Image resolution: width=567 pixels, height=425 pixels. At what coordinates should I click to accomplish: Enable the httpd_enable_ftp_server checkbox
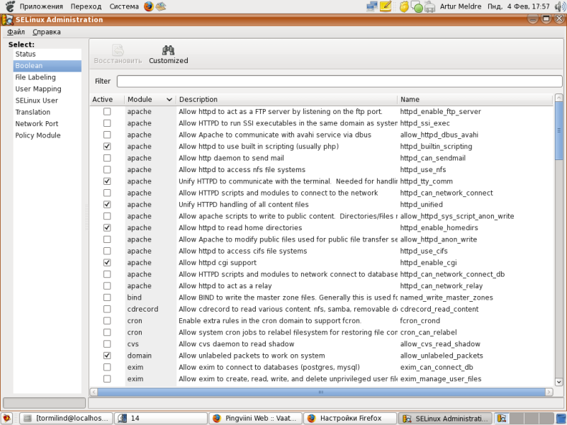click(x=107, y=112)
